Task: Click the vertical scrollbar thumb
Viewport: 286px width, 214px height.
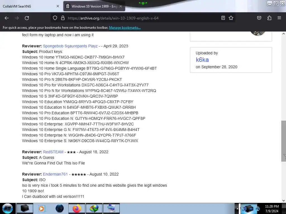Action: click(x=283, y=141)
